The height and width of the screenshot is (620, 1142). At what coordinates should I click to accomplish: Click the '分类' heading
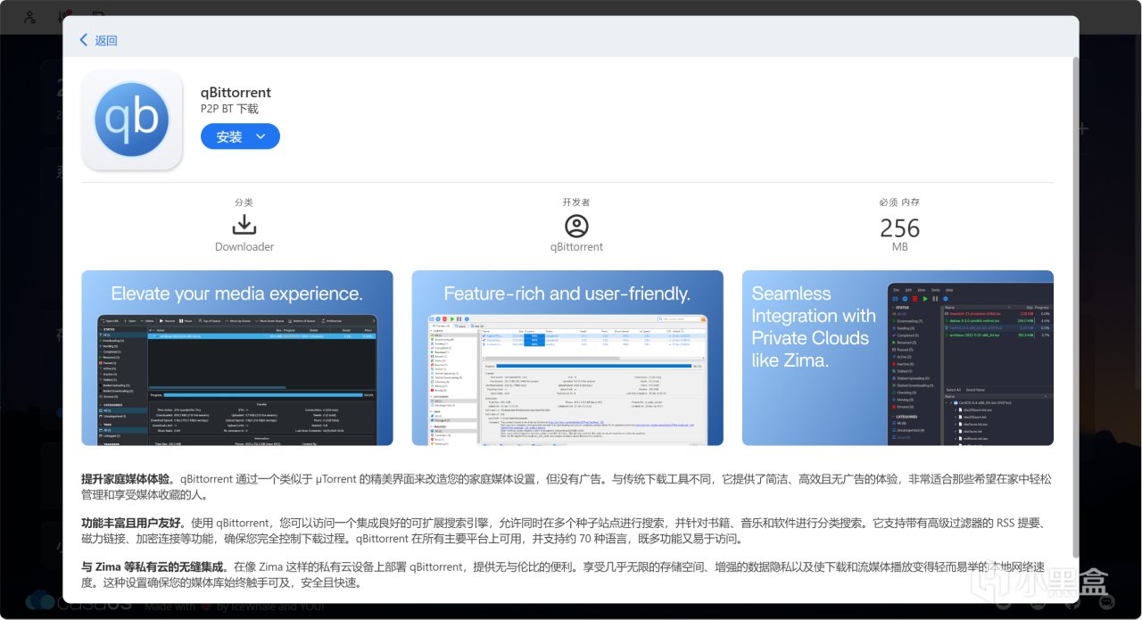pyautogui.click(x=244, y=203)
